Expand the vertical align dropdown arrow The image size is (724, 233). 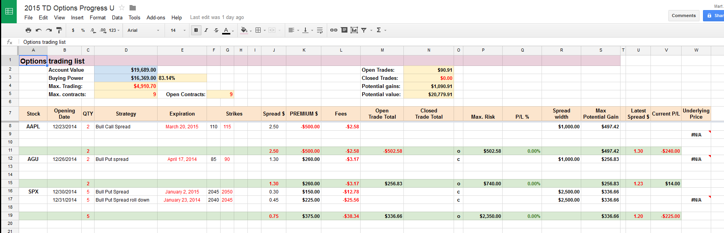[x=312, y=30]
